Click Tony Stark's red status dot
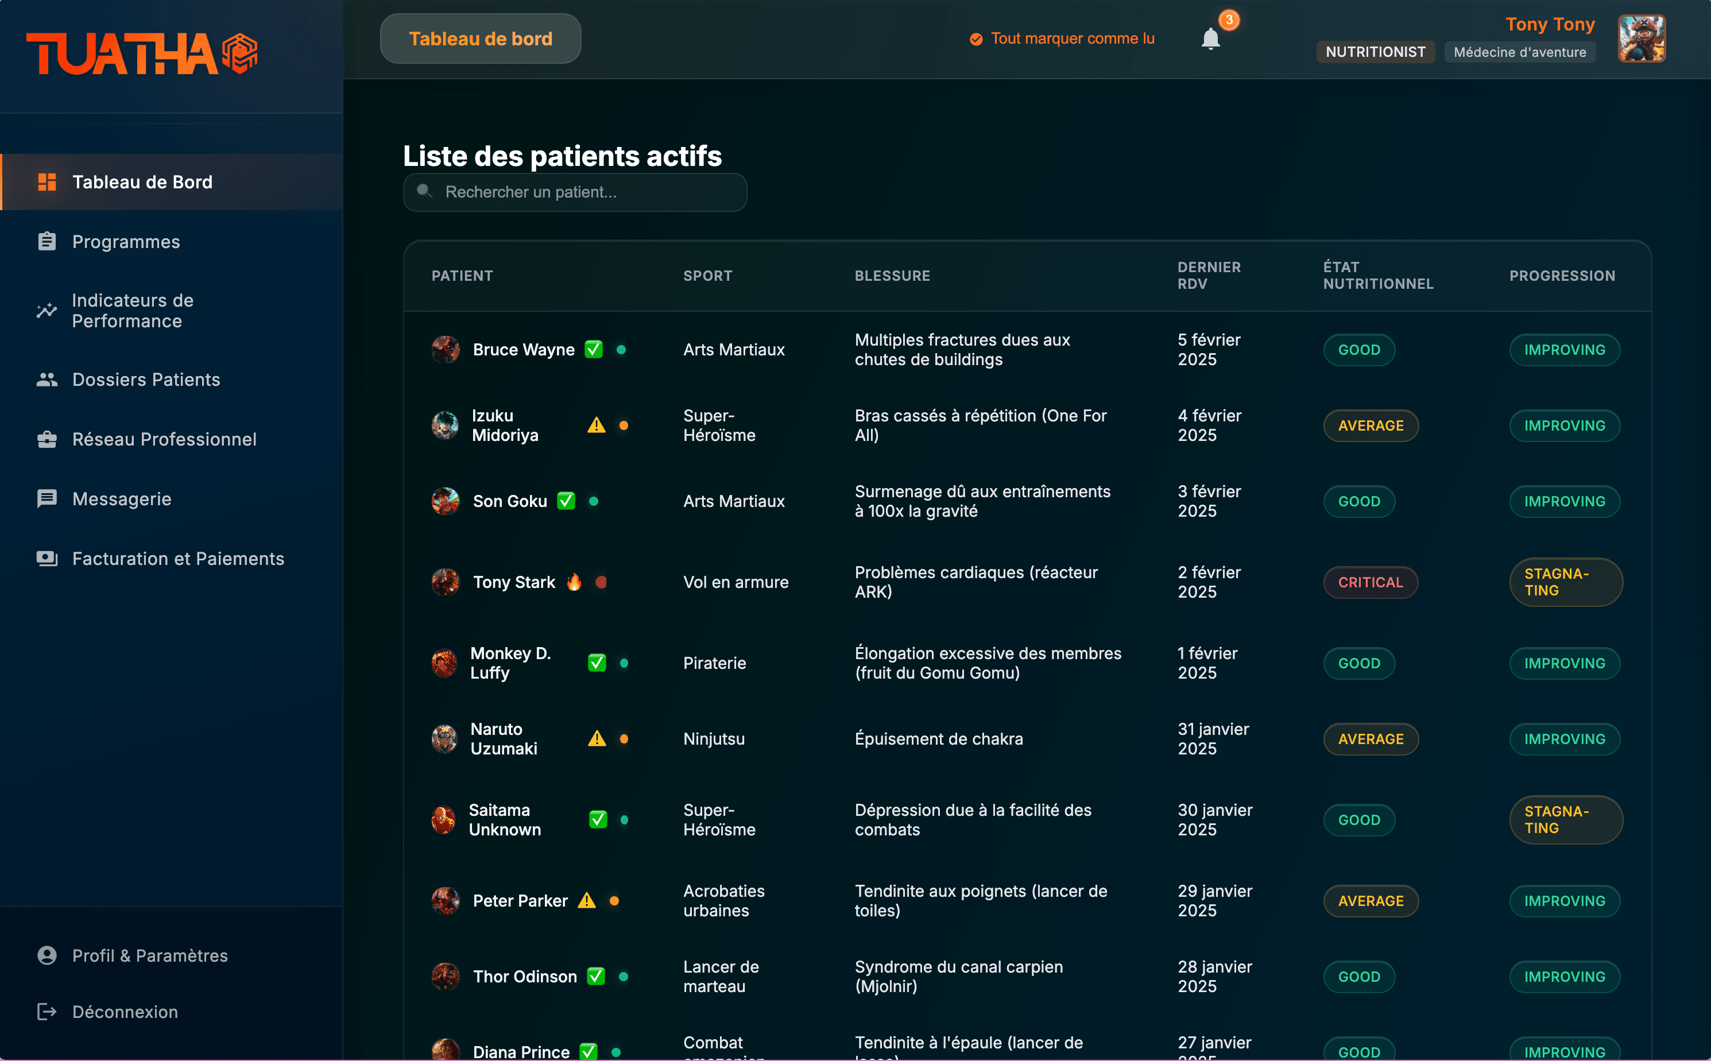This screenshot has height=1061, width=1711. [x=601, y=582]
